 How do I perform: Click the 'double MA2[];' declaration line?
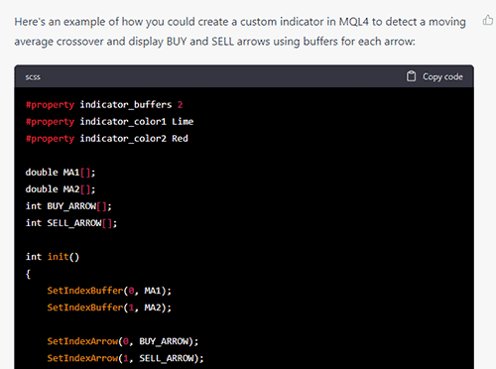click(61, 189)
